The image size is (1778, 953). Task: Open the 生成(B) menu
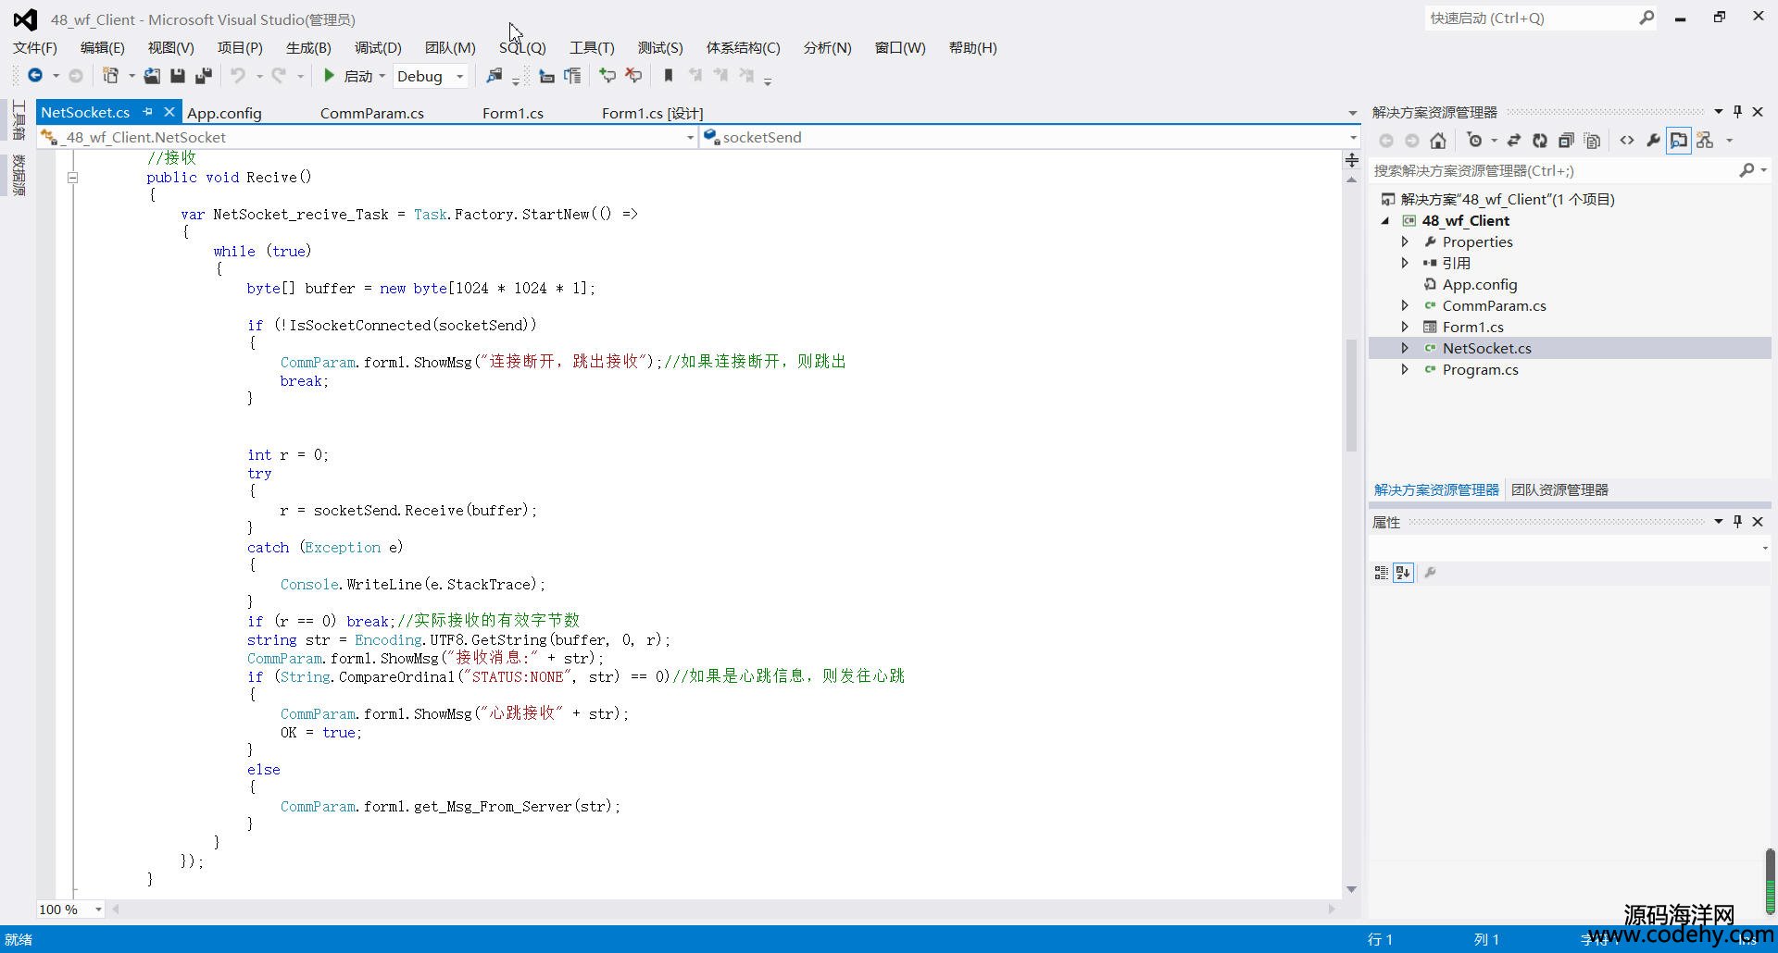(308, 47)
